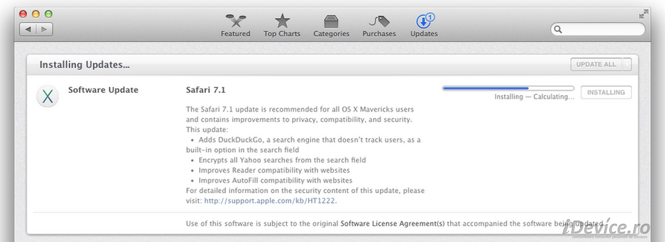Open the Top Charts star icon
The image size is (665, 242).
coord(282,21)
